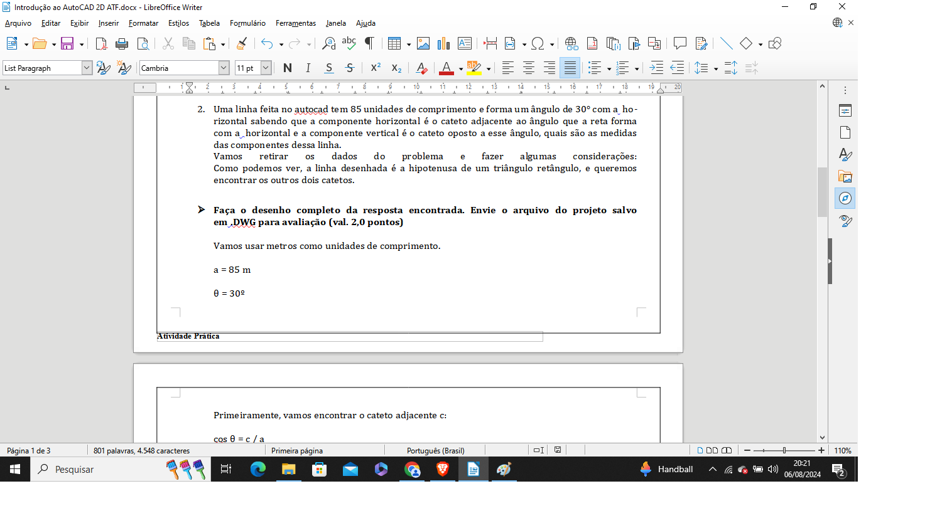Image resolution: width=942 pixels, height=528 pixels.
Task: Click the Clone Formatting paintbrush icon
Action: click(242, 43)
